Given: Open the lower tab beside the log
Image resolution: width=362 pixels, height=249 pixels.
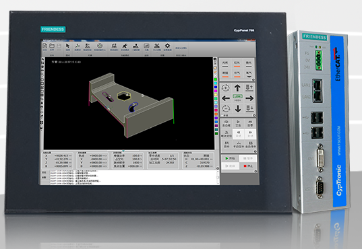Looking at the screenshot, I should point(44,178).
